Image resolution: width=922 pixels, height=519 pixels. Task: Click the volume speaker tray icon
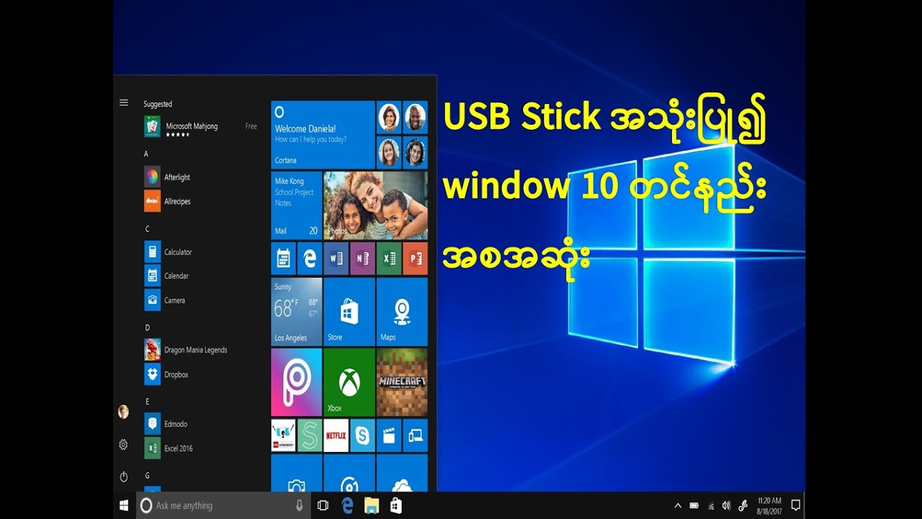(x=726, y=505)
